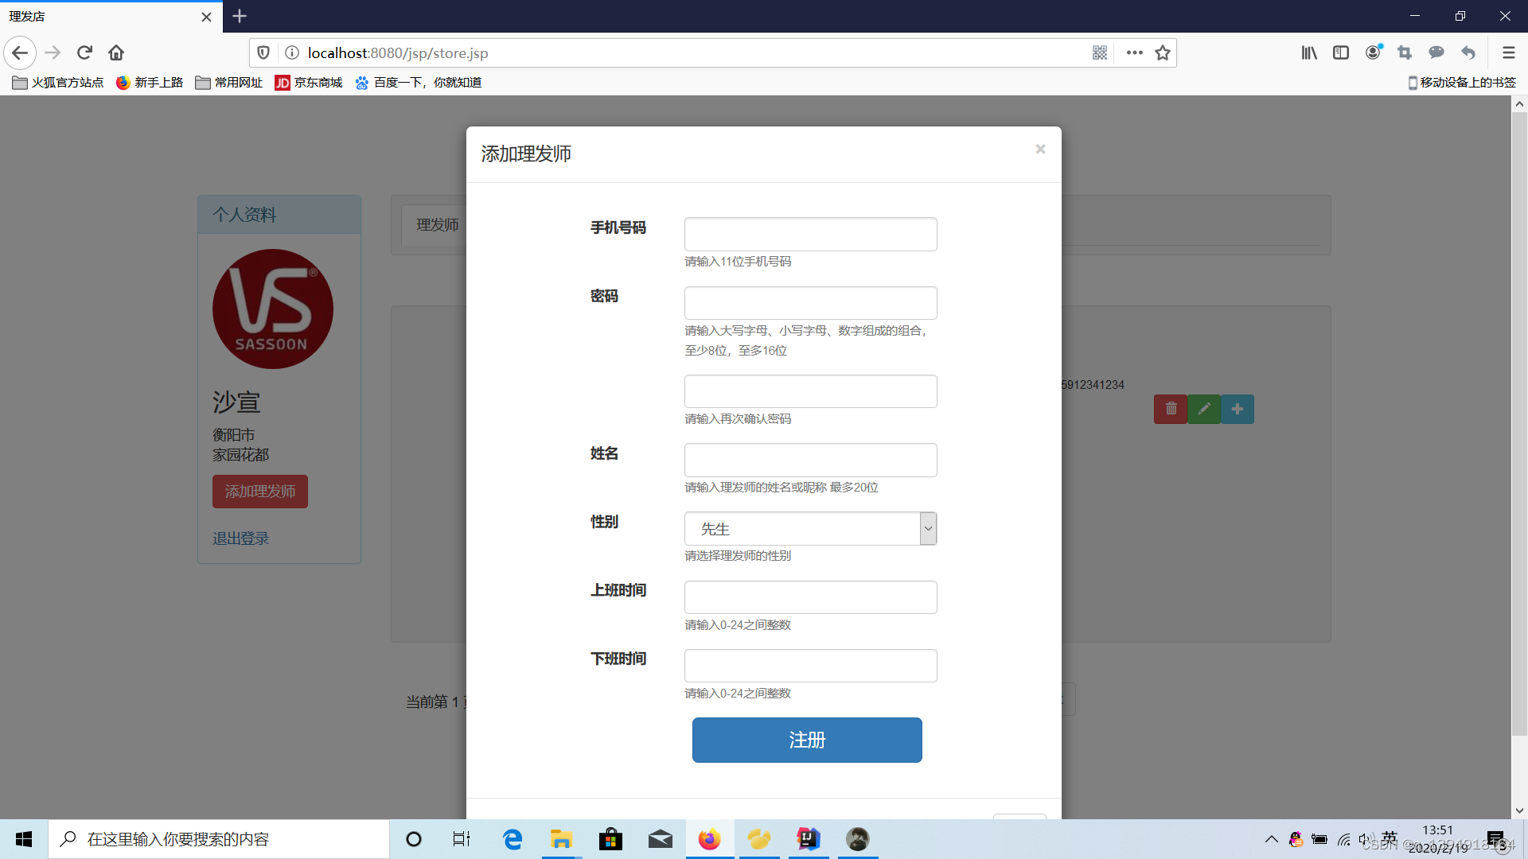
Task: Click the blue plus add button
Action: [x=1238, y=409]
